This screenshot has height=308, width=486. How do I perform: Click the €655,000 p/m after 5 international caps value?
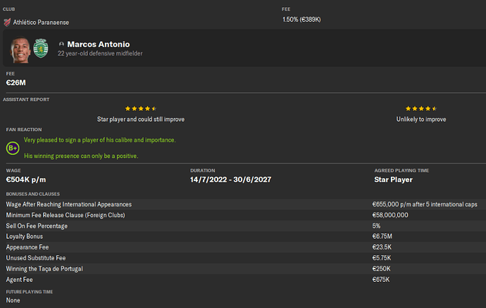pyautogui.click(x=425, y=204)
